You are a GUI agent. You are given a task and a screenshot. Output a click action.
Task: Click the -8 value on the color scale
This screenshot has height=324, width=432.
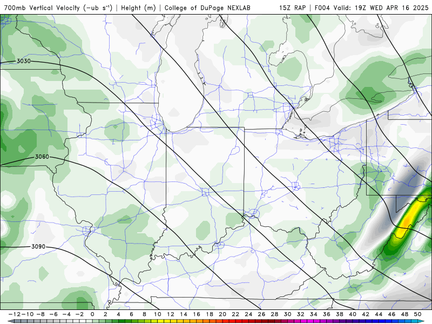(40, 314)
